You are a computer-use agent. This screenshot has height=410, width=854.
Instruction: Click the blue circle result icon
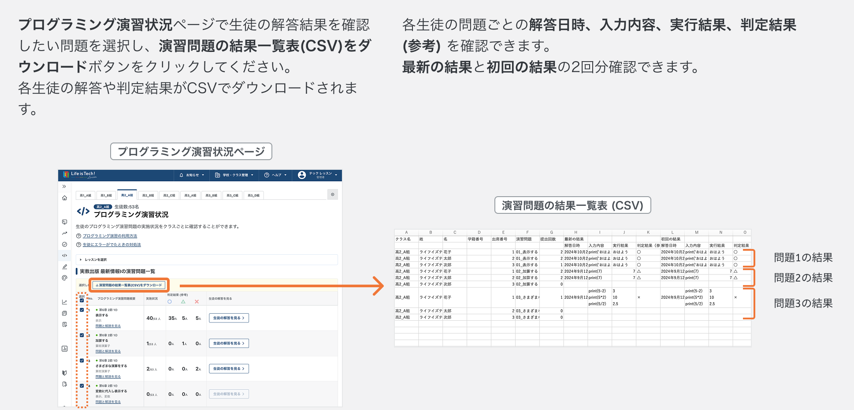[170, 302]
